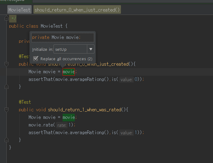The image size is (213, 163).
Task: Click the second @Test annotation
Action: 25,102
